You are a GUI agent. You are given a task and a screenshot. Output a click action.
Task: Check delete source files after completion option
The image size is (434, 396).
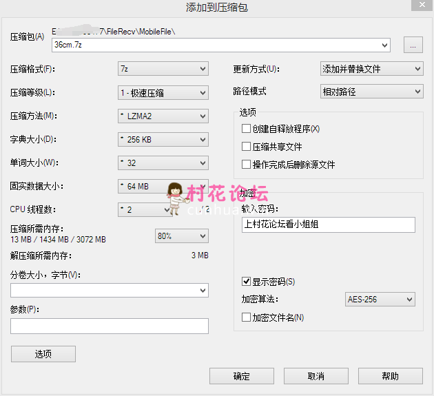(x=246, y=165)
